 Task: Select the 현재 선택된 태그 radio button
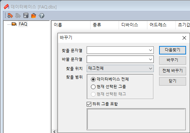tap(93, 94)
